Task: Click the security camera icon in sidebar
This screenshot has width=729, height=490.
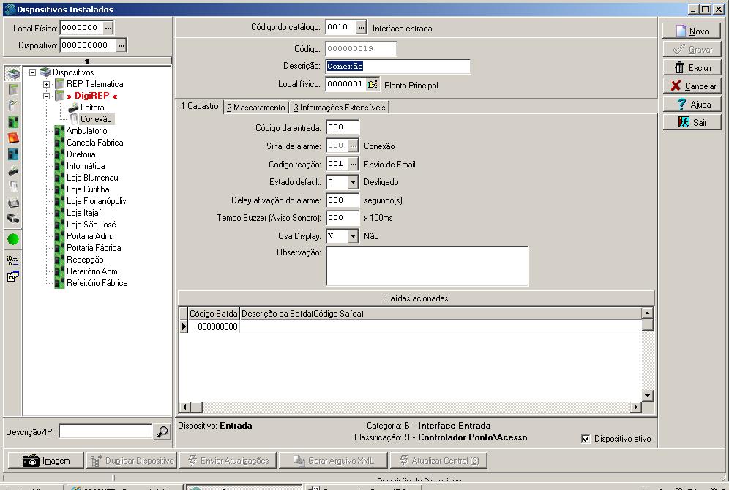Action: click(13, 219)
